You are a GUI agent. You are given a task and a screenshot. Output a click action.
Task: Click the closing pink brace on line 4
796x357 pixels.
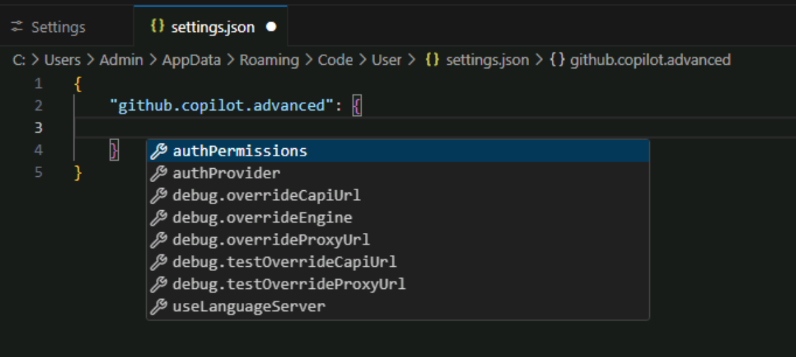[x=114, y=150]
